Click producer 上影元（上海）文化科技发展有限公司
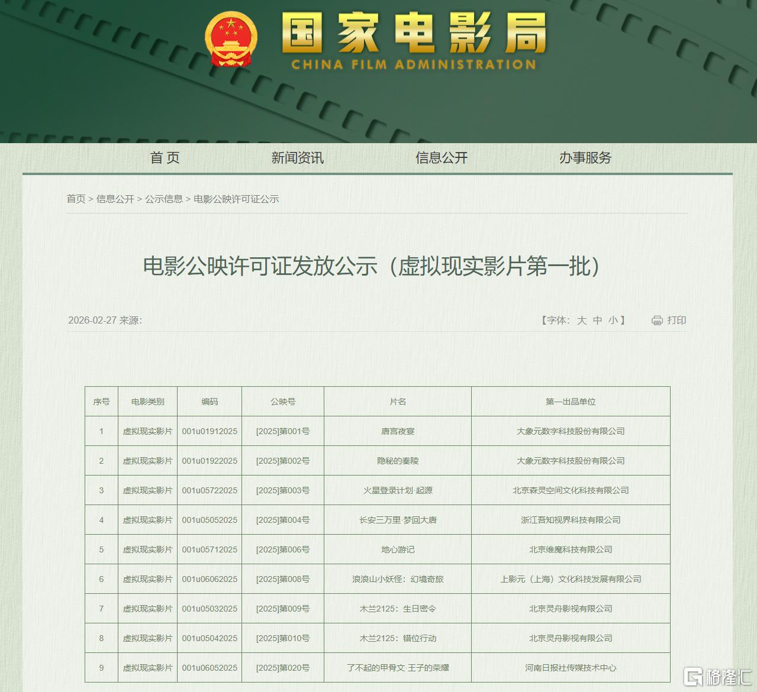 point(571,579)
